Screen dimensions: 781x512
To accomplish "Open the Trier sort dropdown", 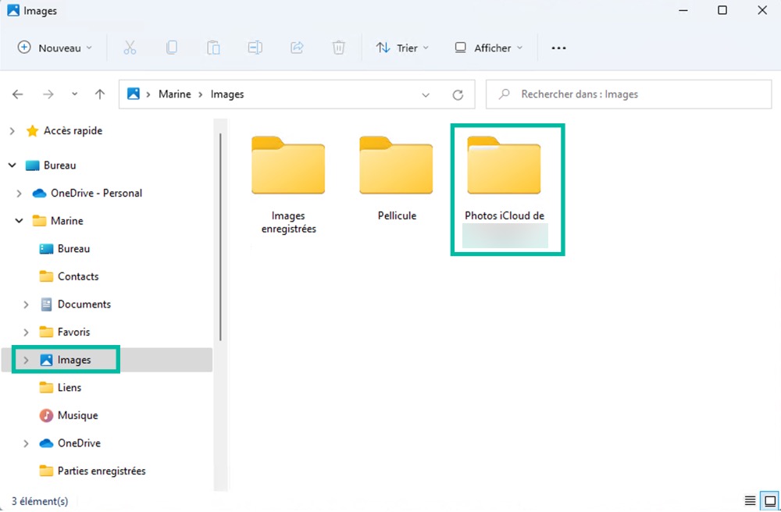I will coord(402,48).
